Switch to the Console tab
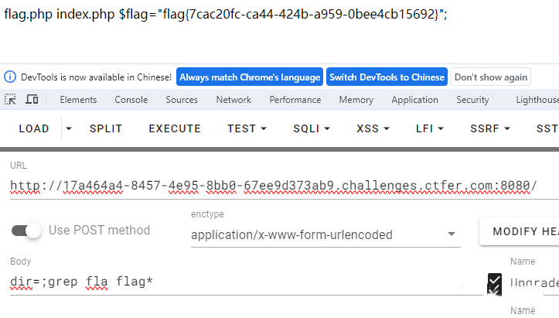This screenshot has width=559, height=318. 131,100
